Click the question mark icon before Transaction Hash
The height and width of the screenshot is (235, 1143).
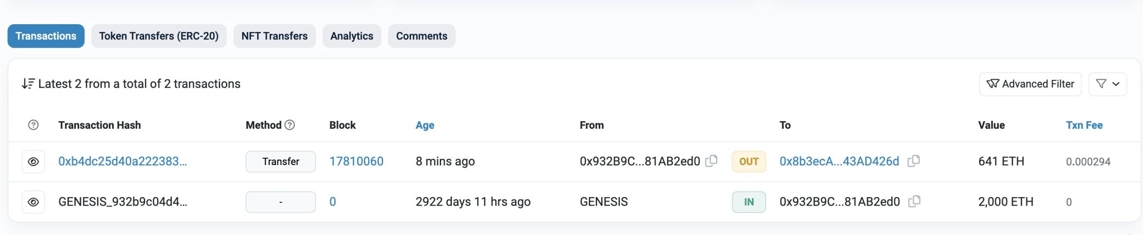coord(33,125)
